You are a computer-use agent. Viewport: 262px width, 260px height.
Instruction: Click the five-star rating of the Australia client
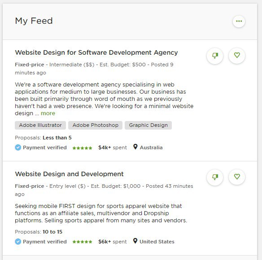click(x=82, y=148)
